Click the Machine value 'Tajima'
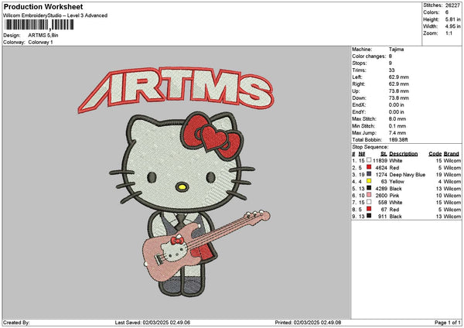The height and width of the screenshot is (328, 464). pos(396,50)
